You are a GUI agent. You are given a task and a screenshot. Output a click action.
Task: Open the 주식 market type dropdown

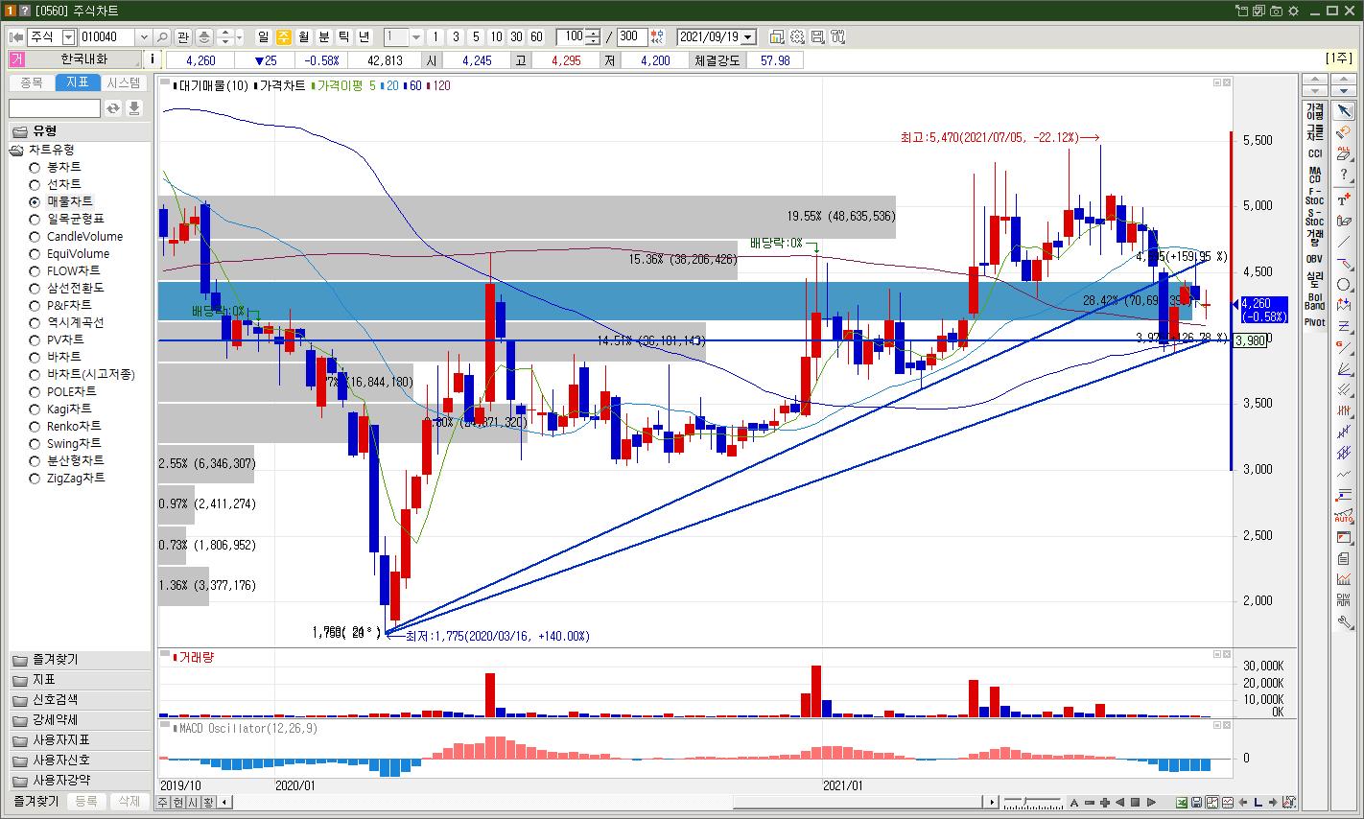tap(68, 36)
